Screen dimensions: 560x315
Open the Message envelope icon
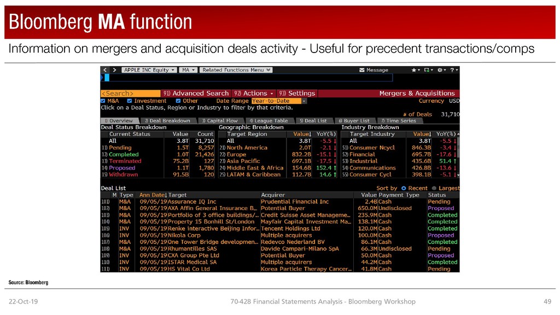point(362,70)
